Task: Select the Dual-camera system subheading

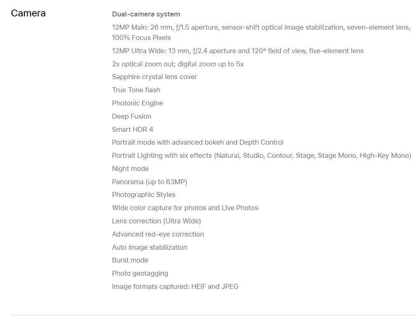Action: coord(146,14)
